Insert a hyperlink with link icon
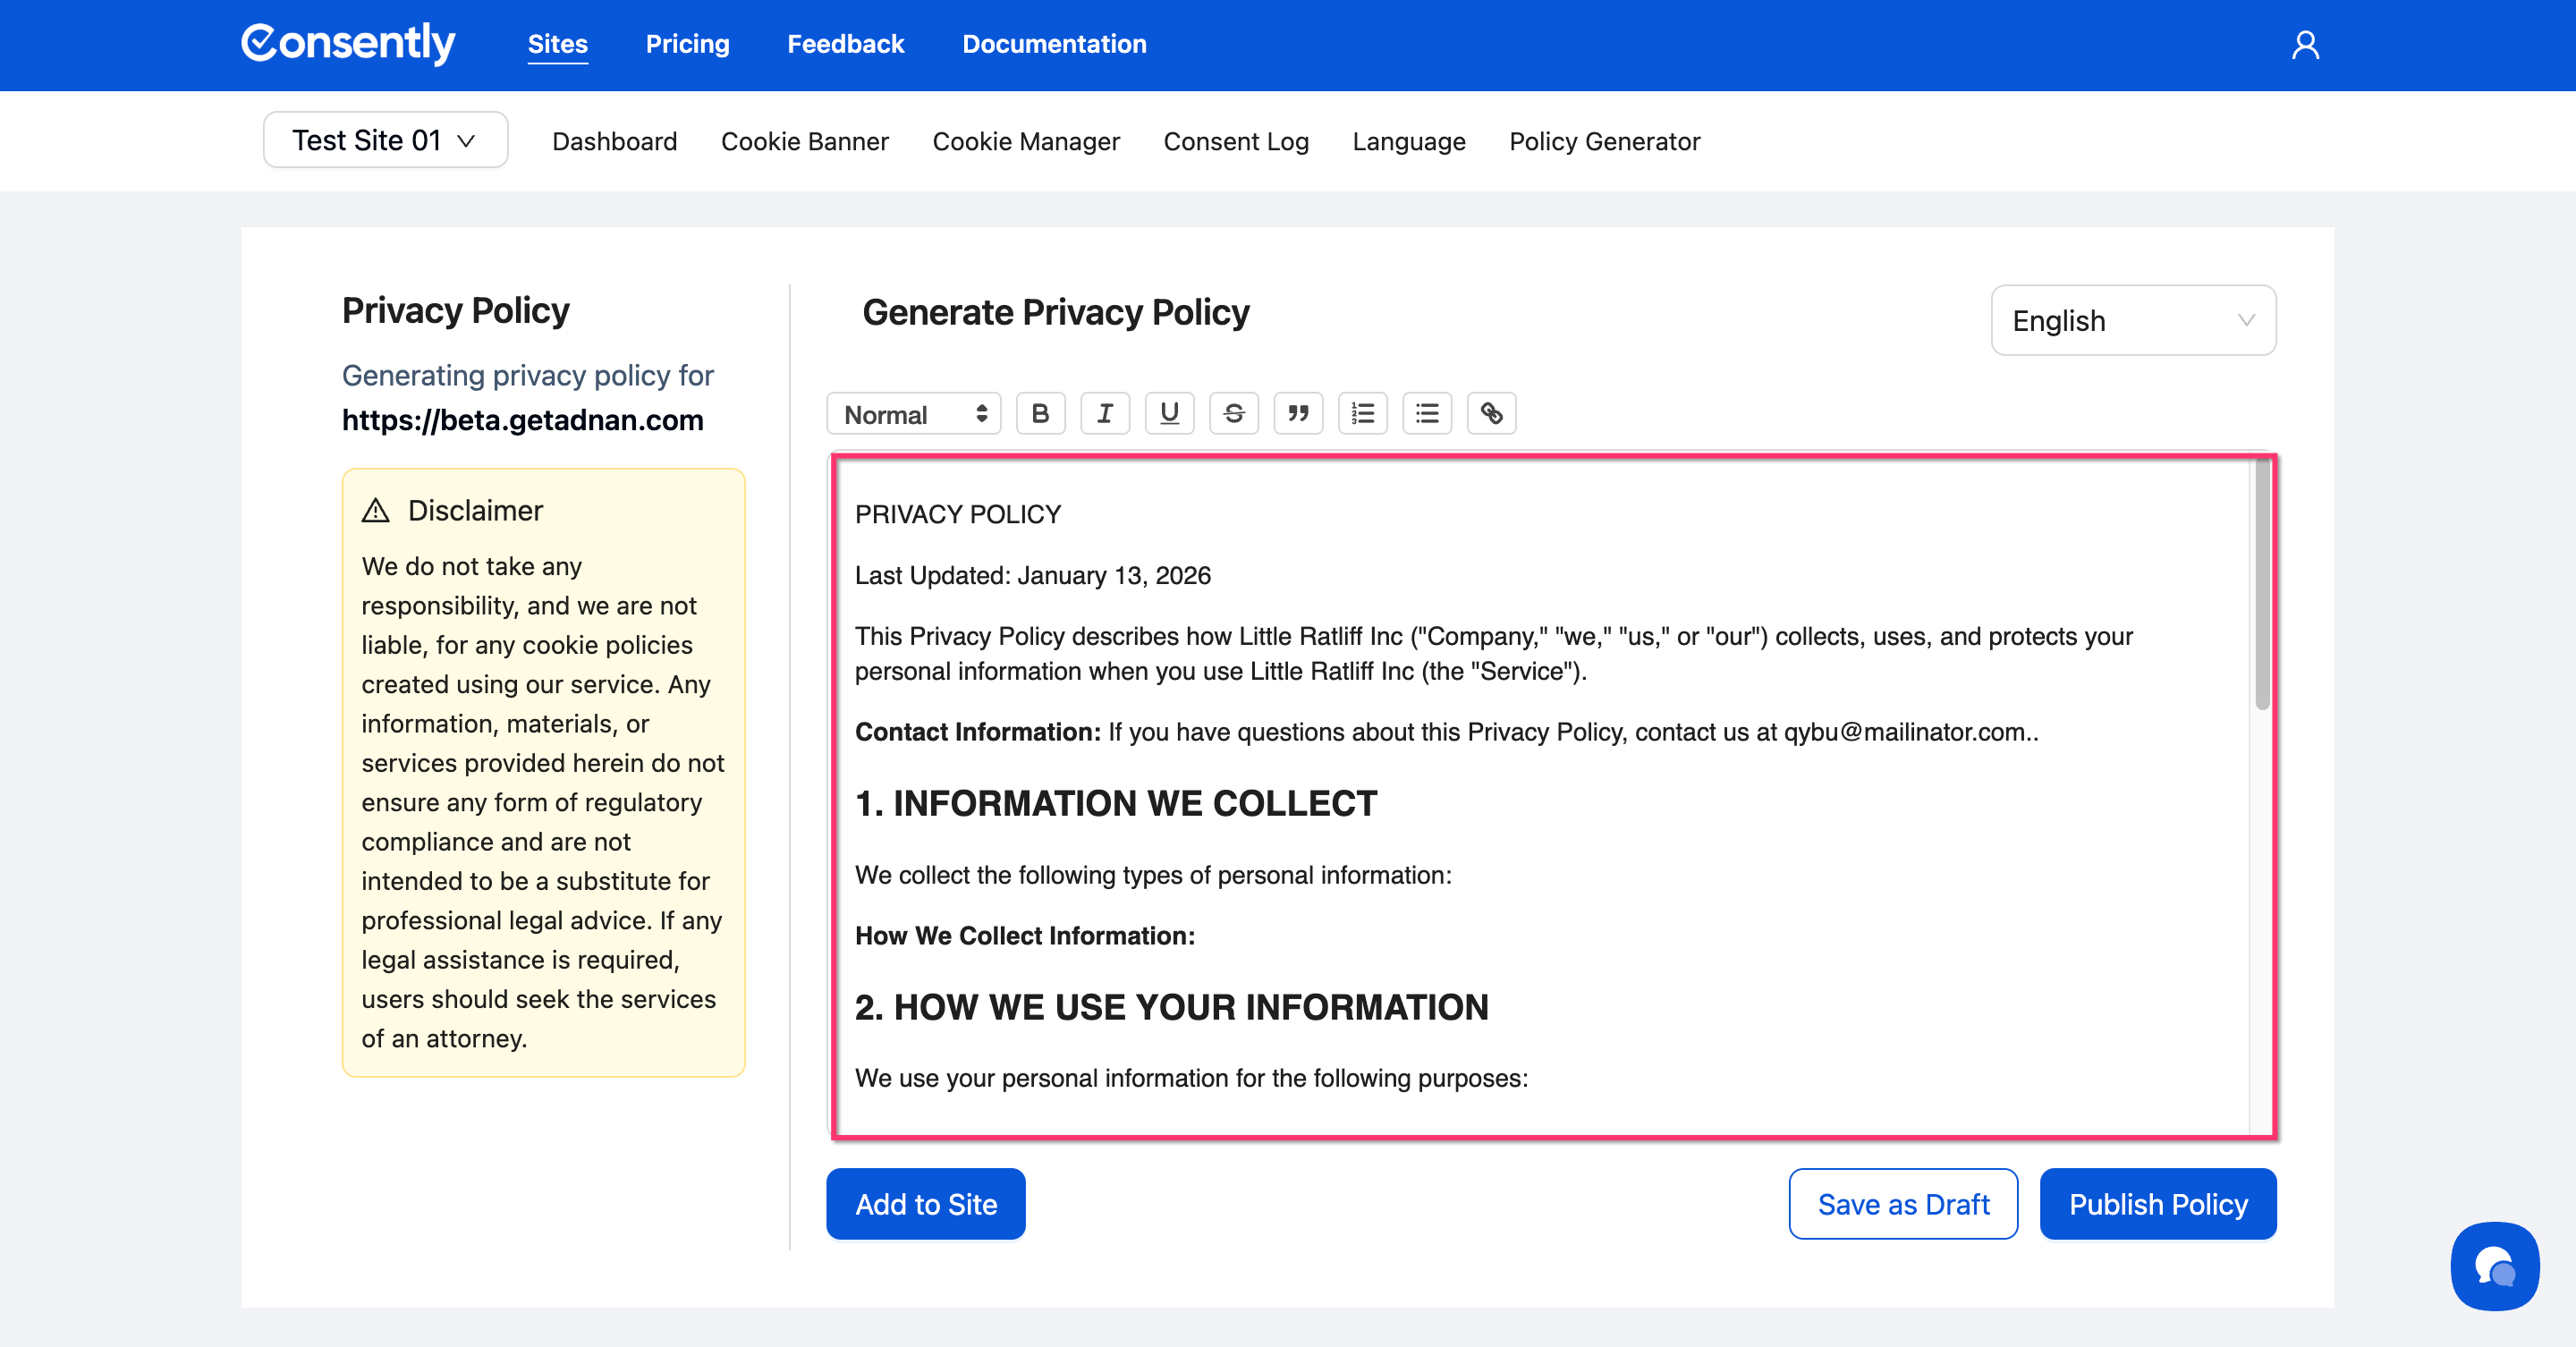The height and width of the screenshot is (1347, 2576). (x=1491, y=413)
